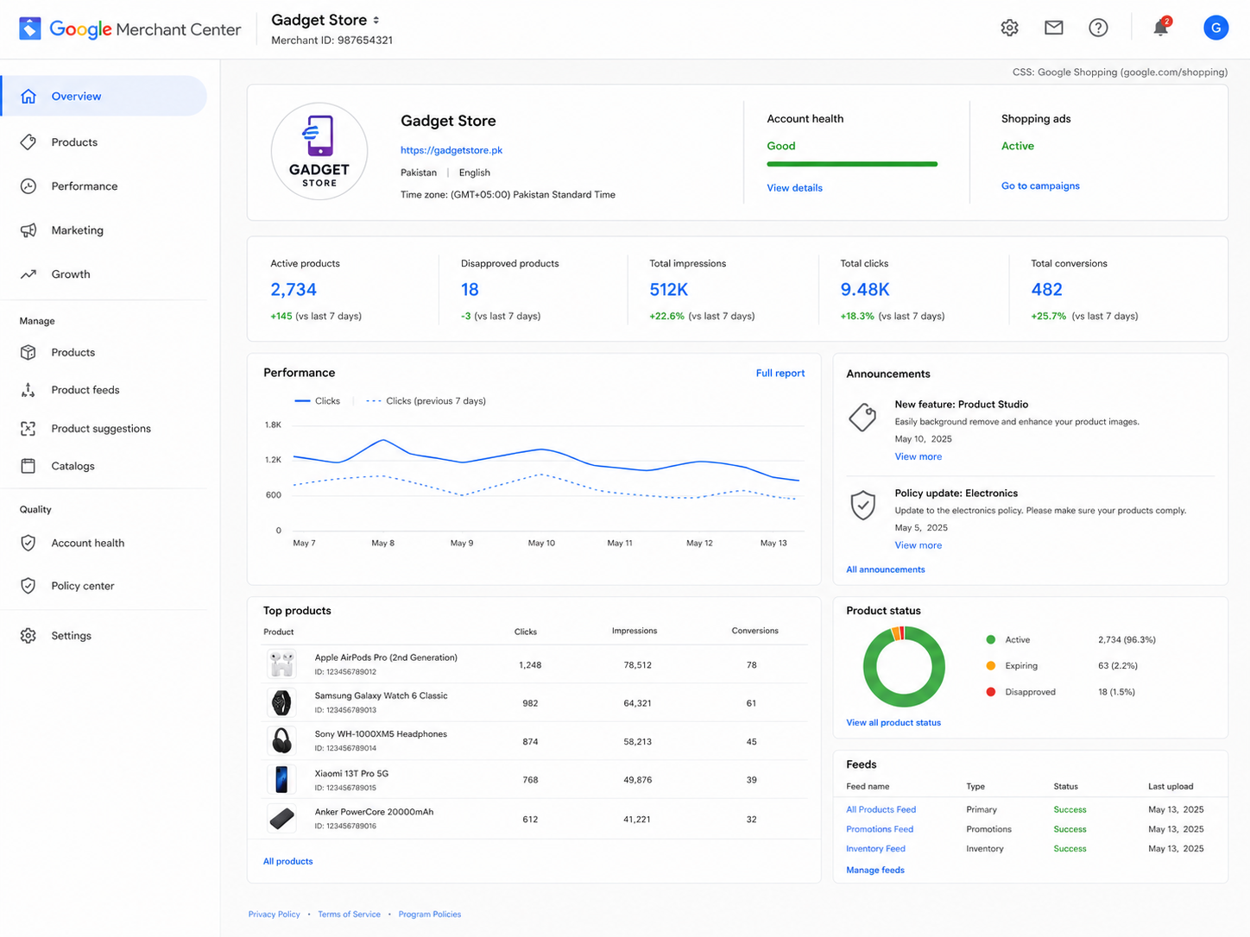
Task: Open the Performance Full report
Action: click(x=780, y=374)
